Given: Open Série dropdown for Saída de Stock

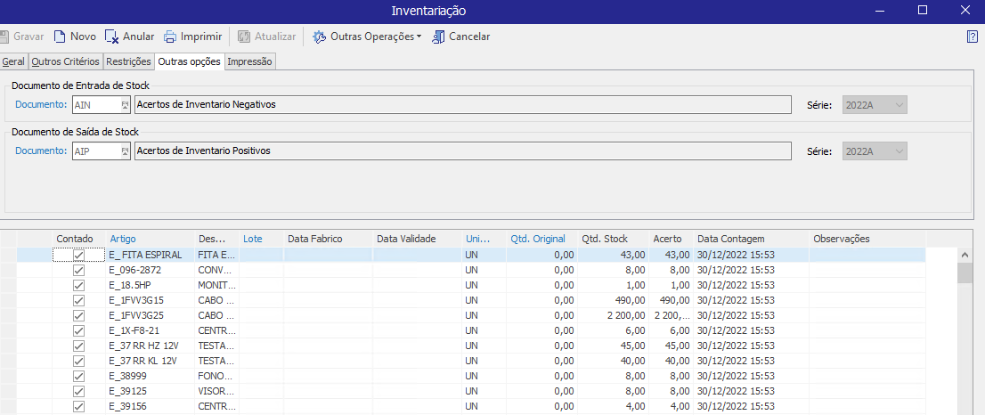Looking at the screenshot, I should (x=900, y=151).
